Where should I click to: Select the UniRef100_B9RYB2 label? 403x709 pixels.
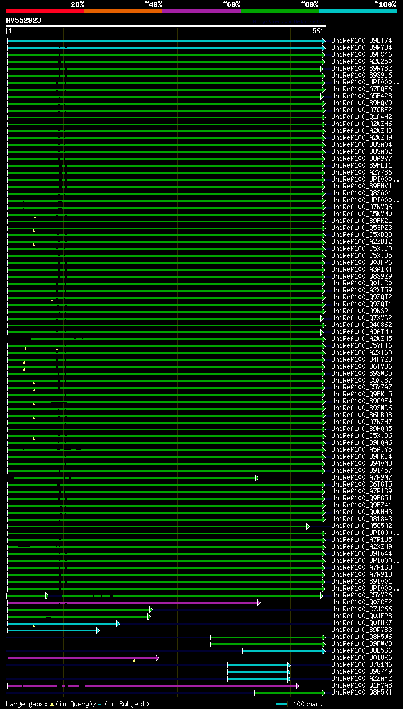[361, 68]
